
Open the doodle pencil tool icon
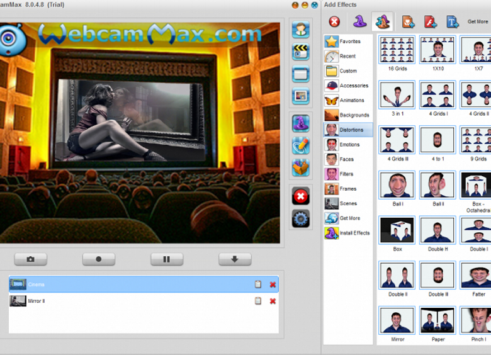301,145
